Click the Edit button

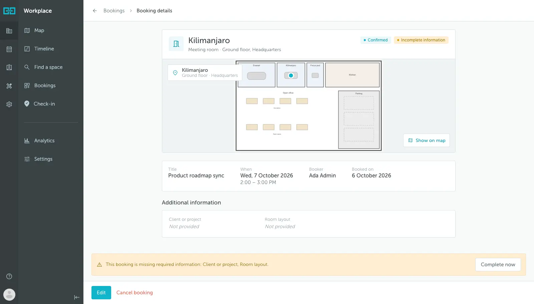(x=101, y=293)
